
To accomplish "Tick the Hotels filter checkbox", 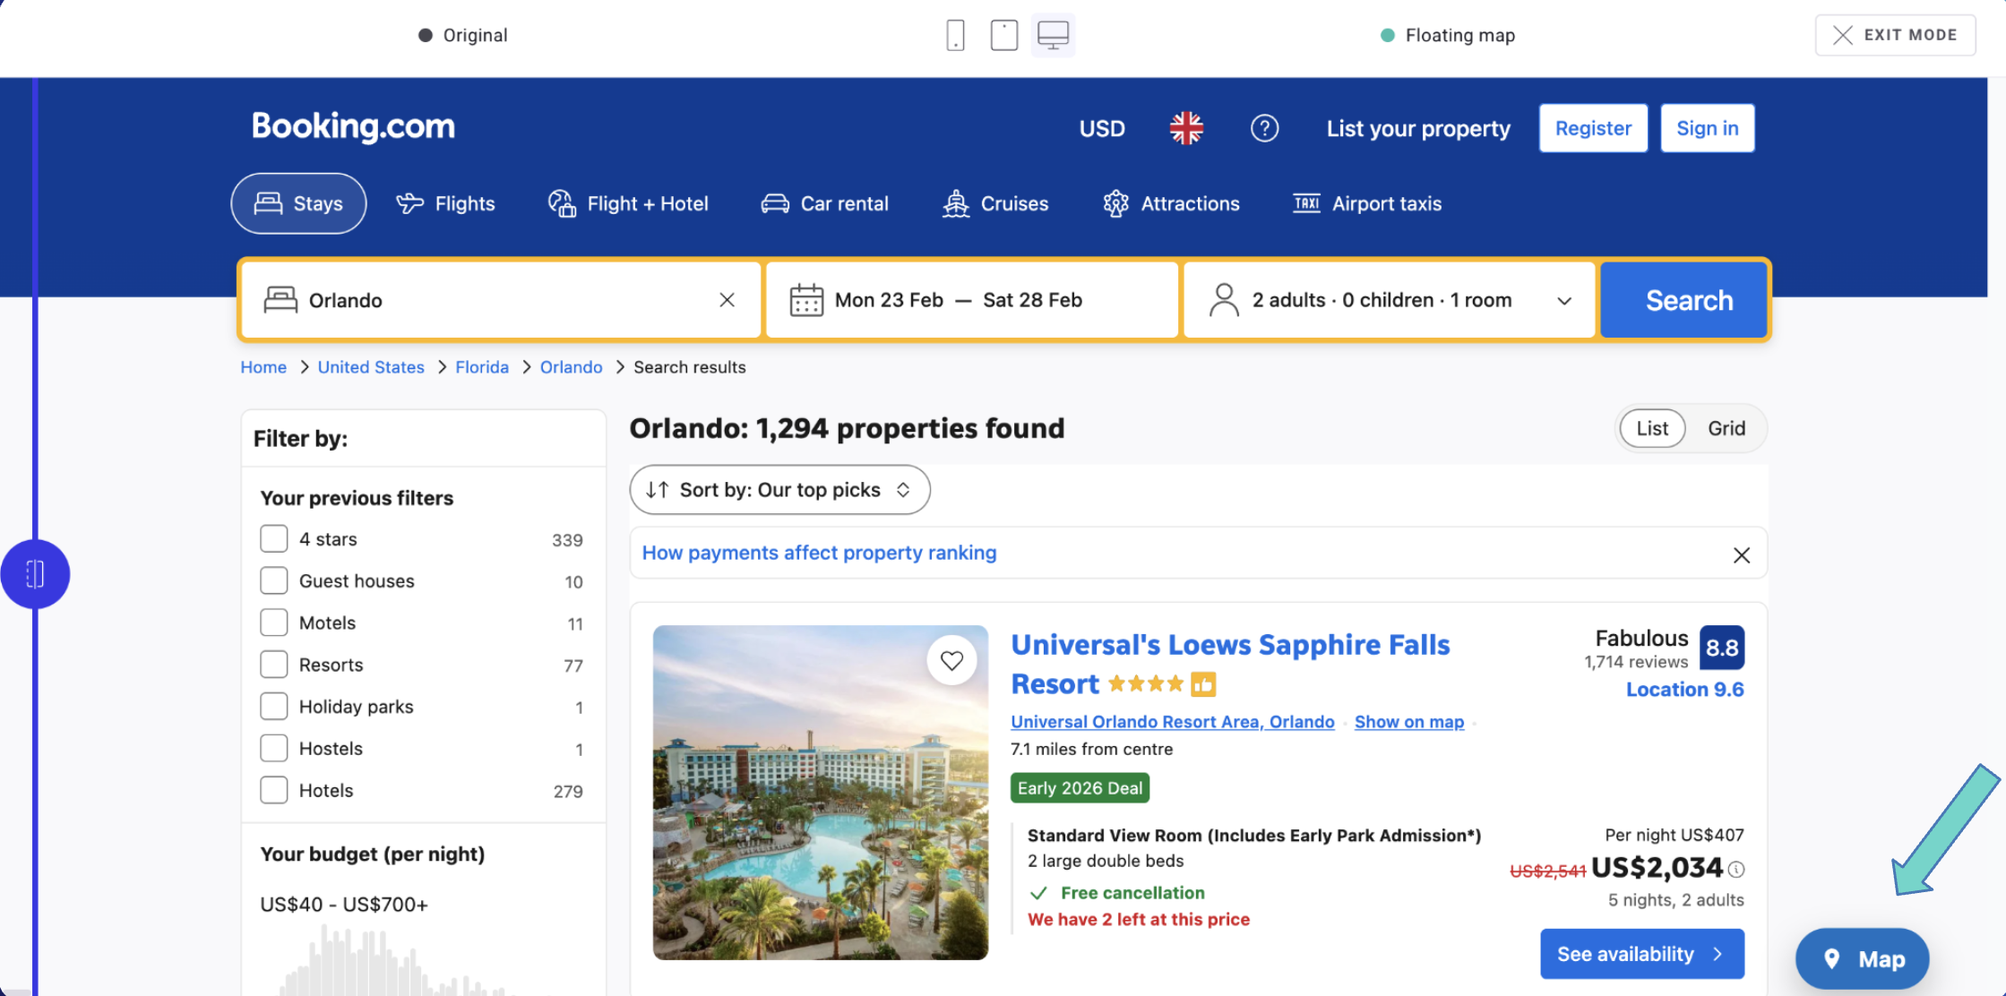I will pos(274,790).
